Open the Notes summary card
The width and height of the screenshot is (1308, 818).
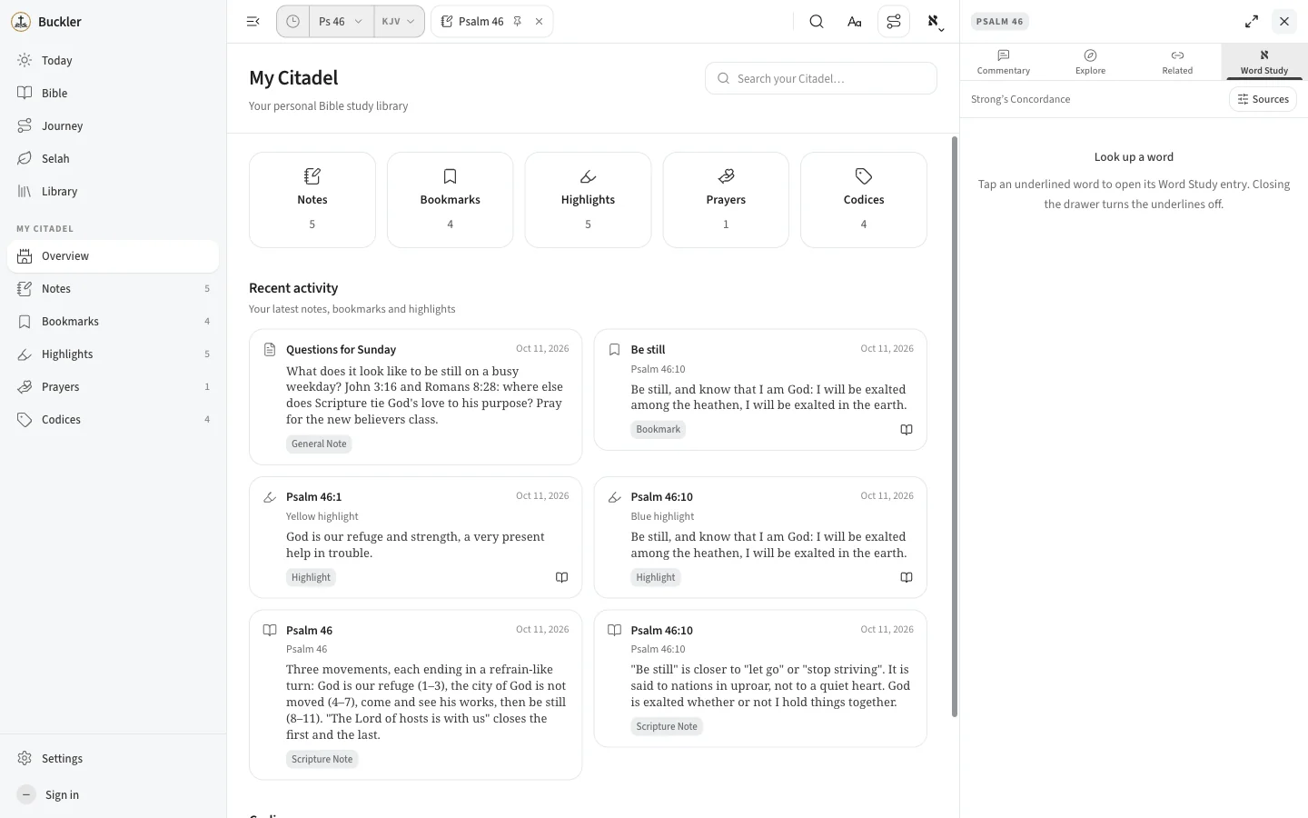(x=312, y=200)
